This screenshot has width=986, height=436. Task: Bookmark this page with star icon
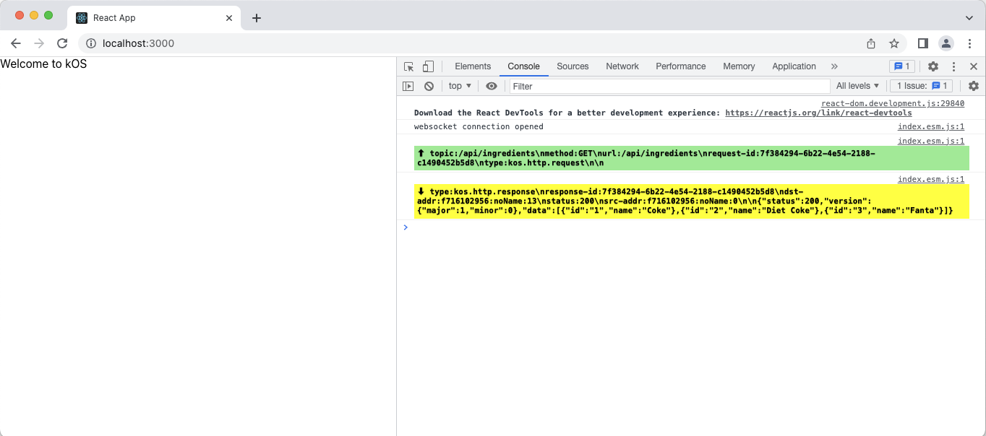[x=894, y=43]
